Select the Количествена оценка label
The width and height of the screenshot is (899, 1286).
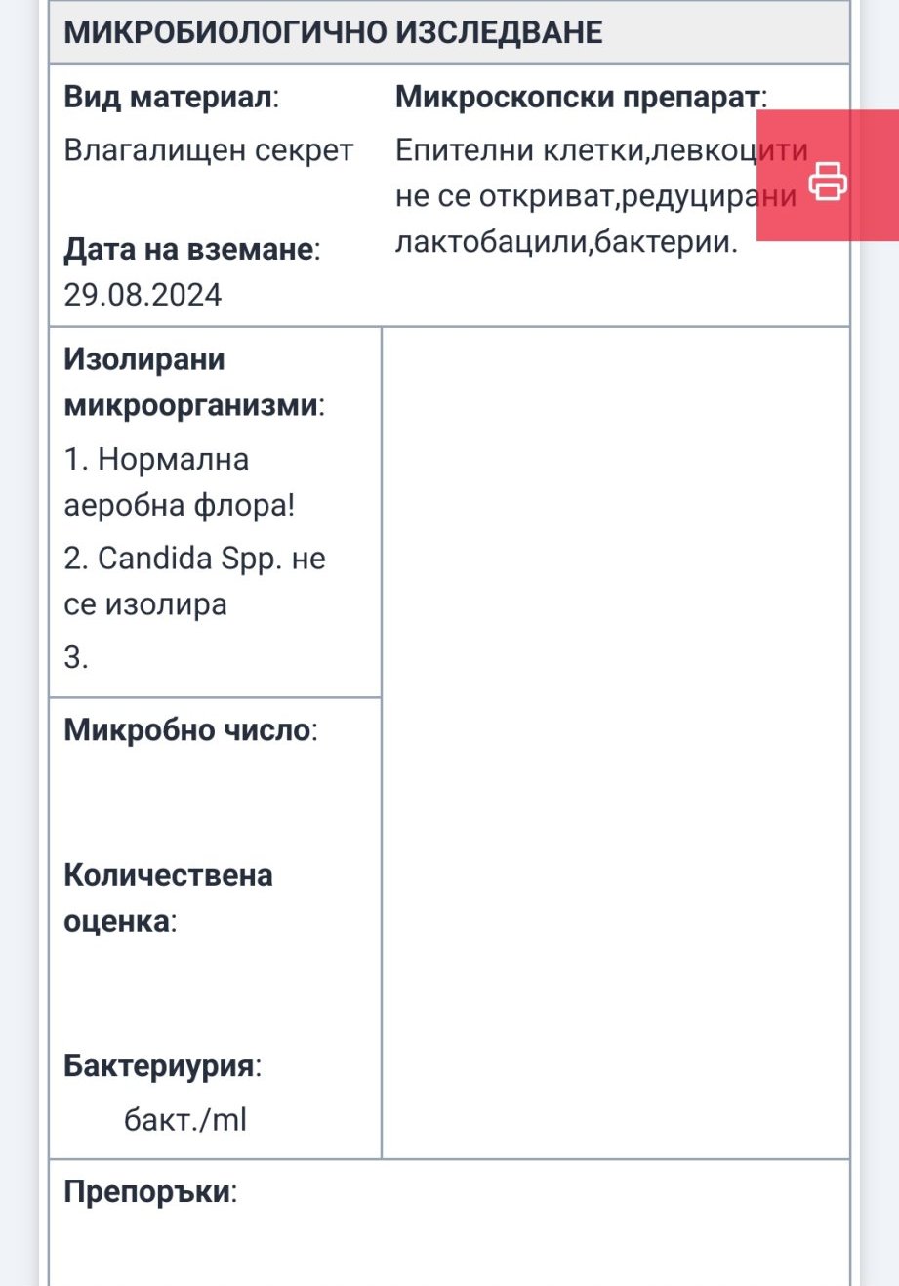pos(168,897)
